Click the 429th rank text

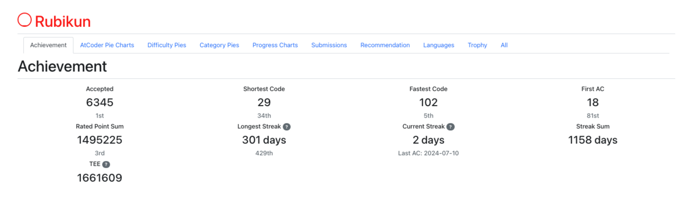(264, 153)
